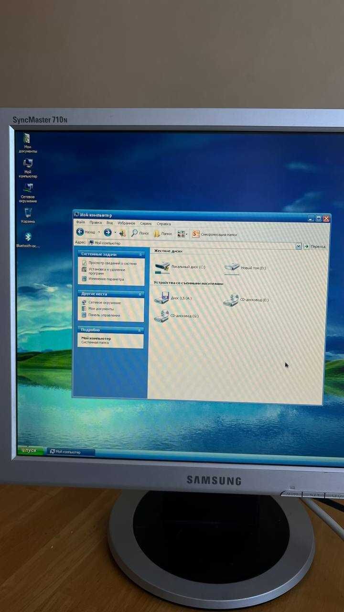Open Сетевое окружение desktop icon
This screenshot has width=344, height=612.
pyautogui.click(x=28, y=192)
